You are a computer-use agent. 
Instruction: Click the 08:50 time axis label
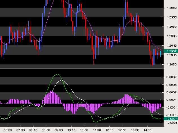46,130
